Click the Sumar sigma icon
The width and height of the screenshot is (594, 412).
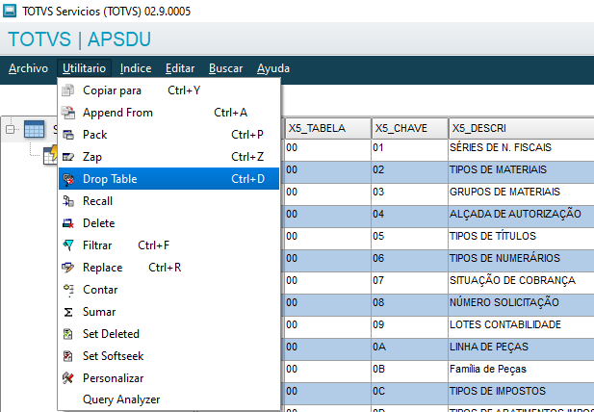68,312
